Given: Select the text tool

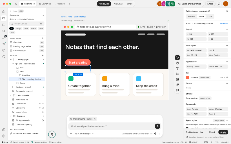Looking at the screenshot, I should [177, 69].
